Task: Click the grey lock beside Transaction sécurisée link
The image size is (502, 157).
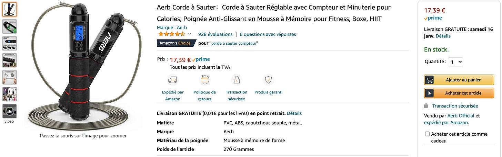Action: point(426,106)
